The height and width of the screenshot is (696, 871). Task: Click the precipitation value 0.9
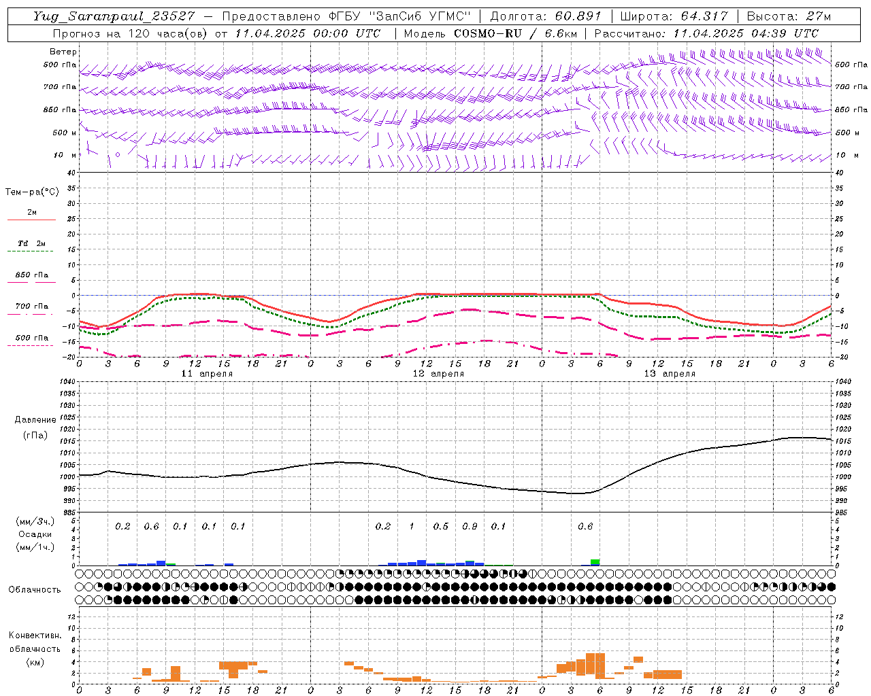tap(470, 527)
